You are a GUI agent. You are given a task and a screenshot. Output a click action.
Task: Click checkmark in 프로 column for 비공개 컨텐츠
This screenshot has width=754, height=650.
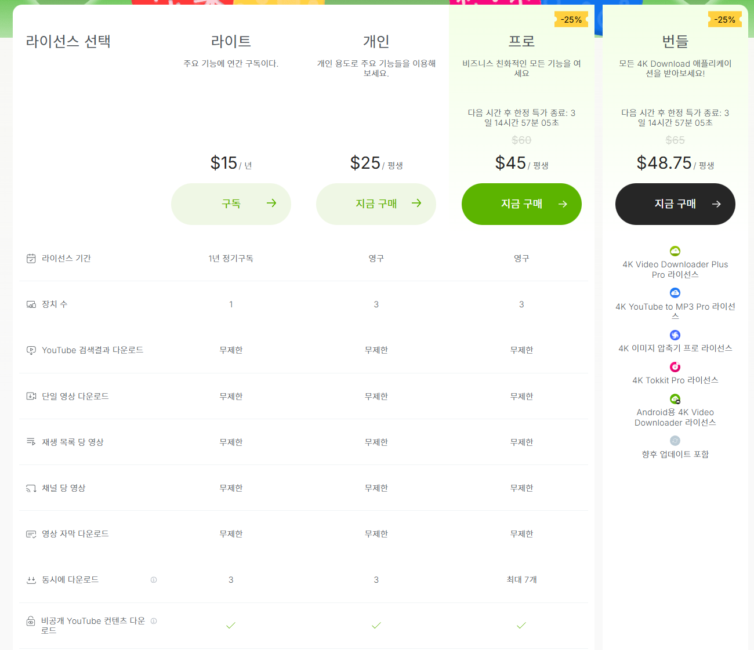[x=521, y=625]
